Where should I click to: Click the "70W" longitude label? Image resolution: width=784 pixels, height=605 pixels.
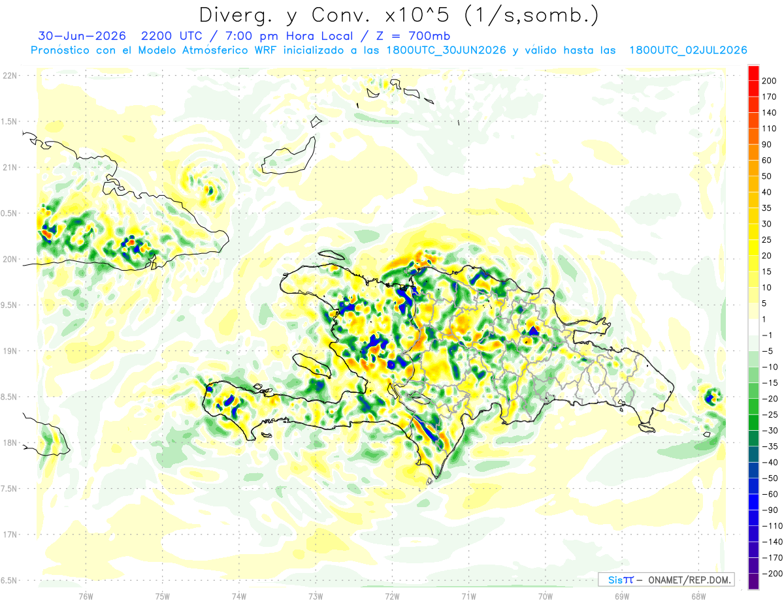(x=546, y=597)
